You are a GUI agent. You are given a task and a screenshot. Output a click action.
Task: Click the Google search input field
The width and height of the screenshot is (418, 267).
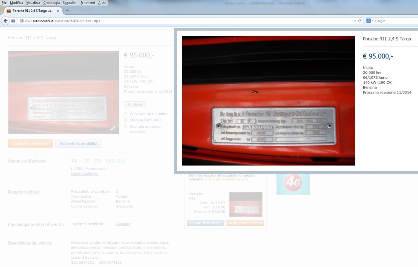(396, 21)
